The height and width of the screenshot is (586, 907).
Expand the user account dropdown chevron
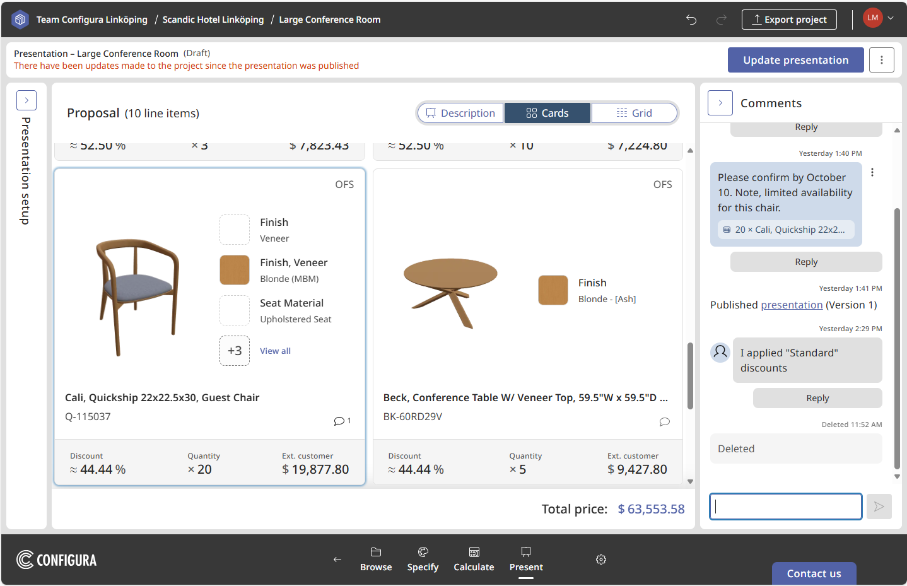coord(891,18)
